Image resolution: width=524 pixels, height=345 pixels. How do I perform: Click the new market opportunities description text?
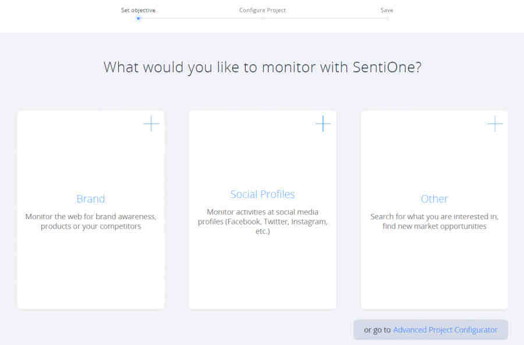[434, 221]
